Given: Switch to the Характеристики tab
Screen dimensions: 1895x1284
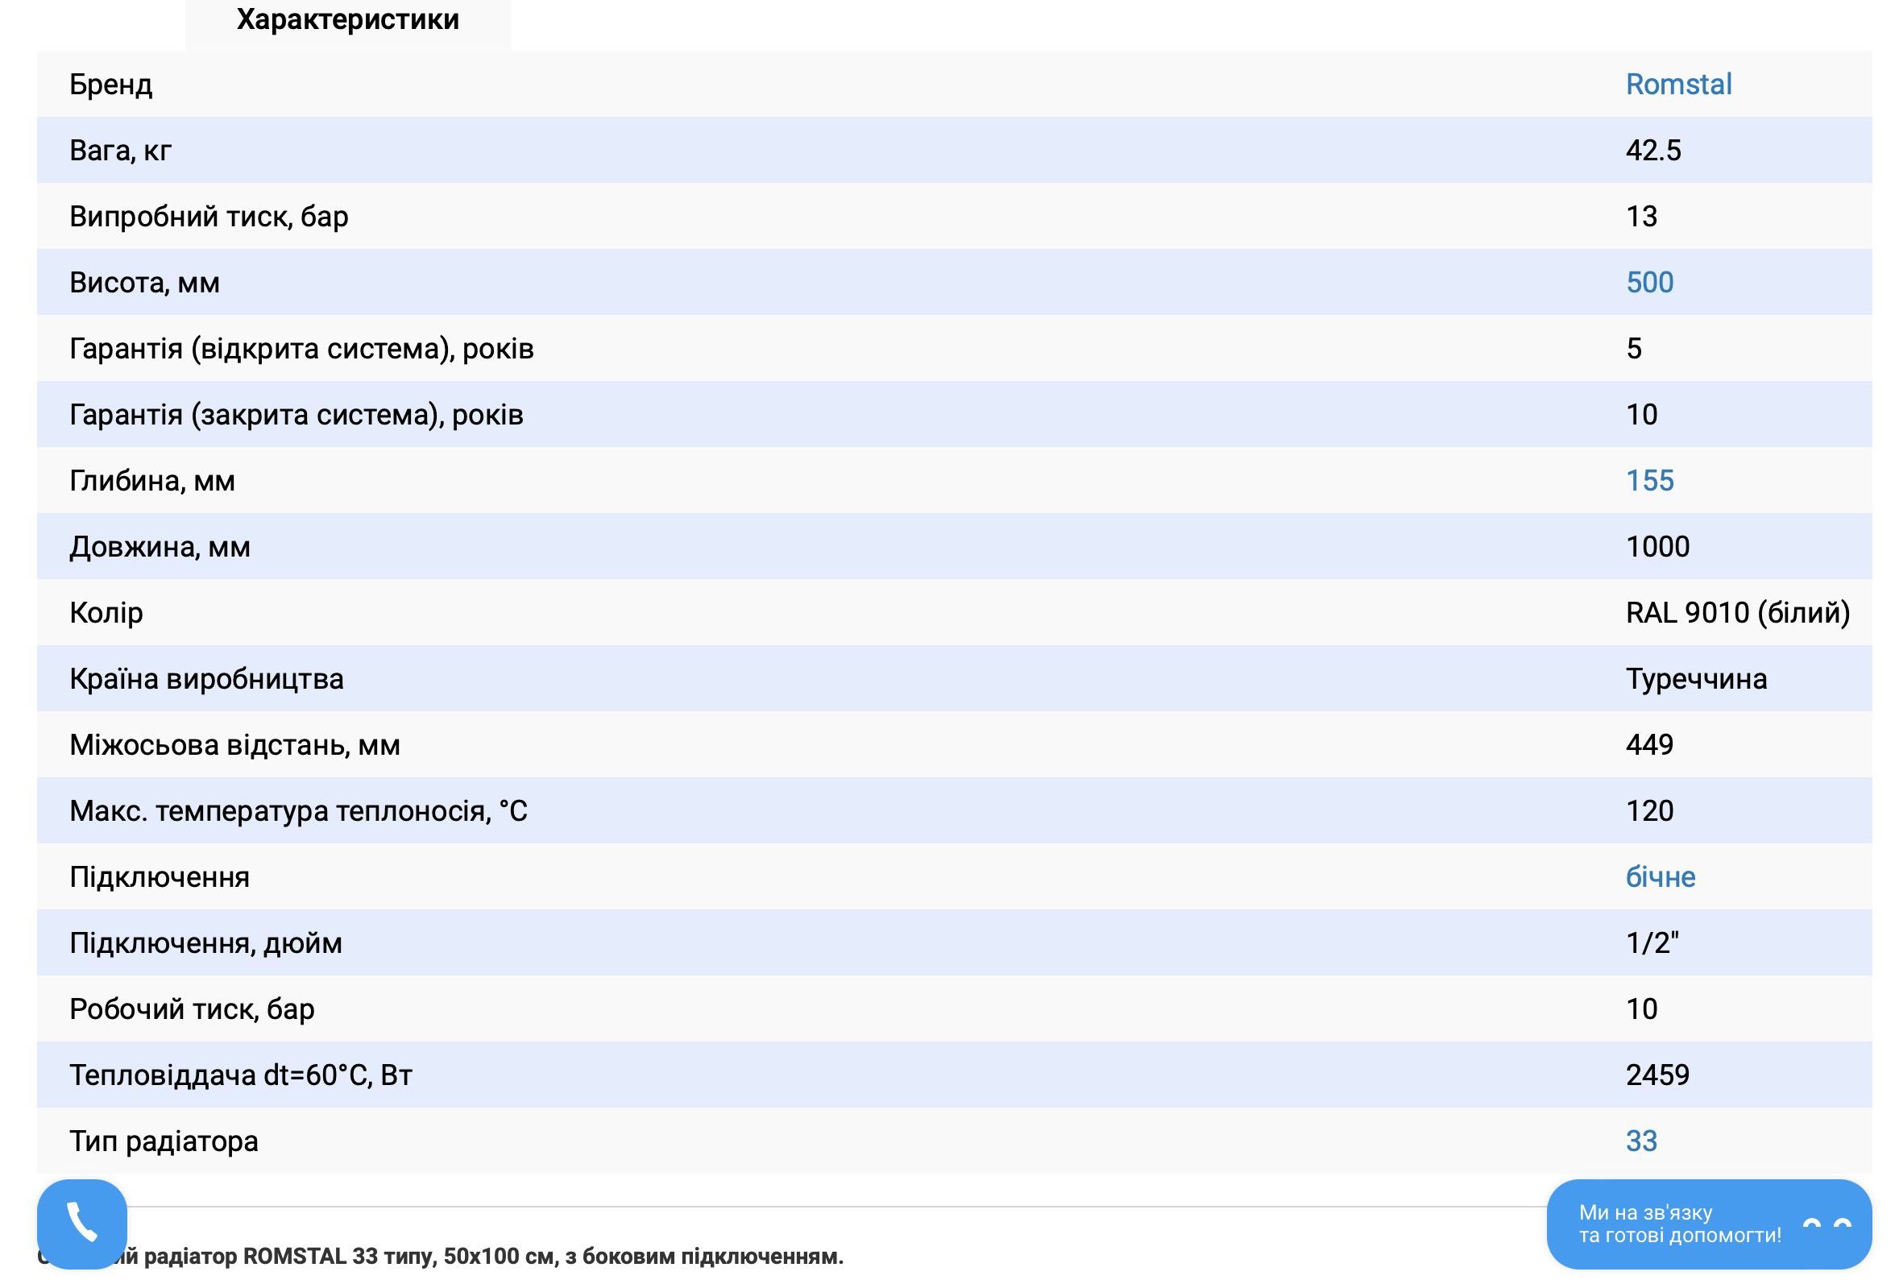Looking at the screenshot, I should [348, 19].
